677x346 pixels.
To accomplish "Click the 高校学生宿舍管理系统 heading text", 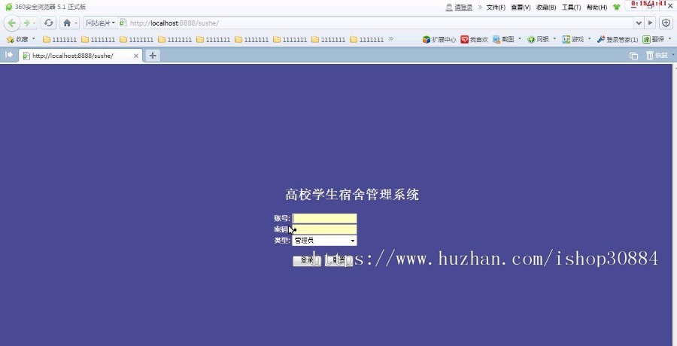I will point(352,194).
